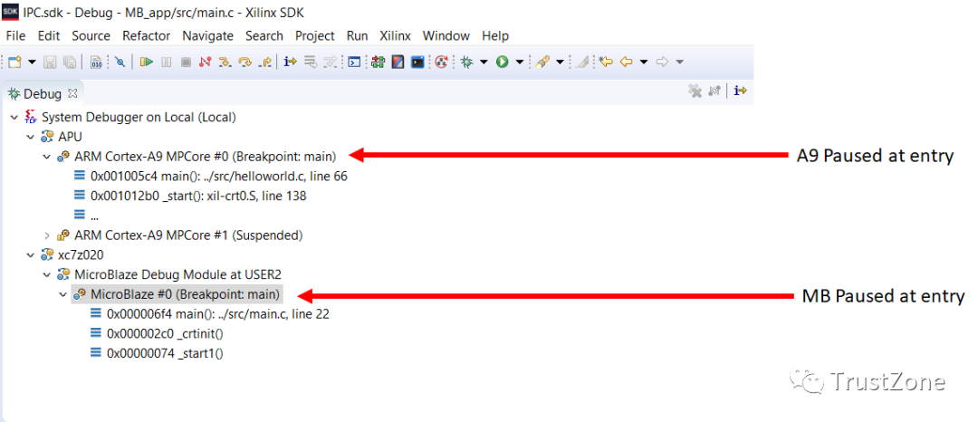Click the Debug bug toolbar icon
Screen dimensions: 978x422
pos(466,62)
